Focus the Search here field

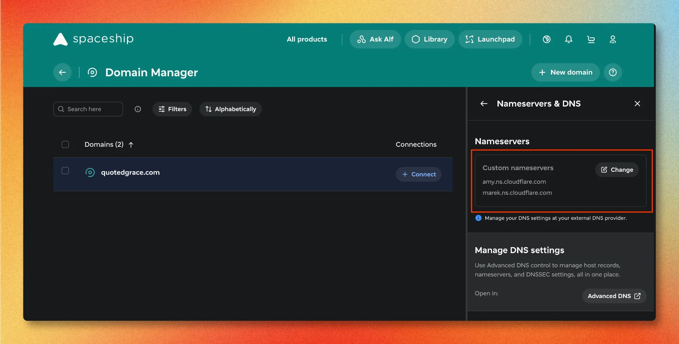coord(88,109)
